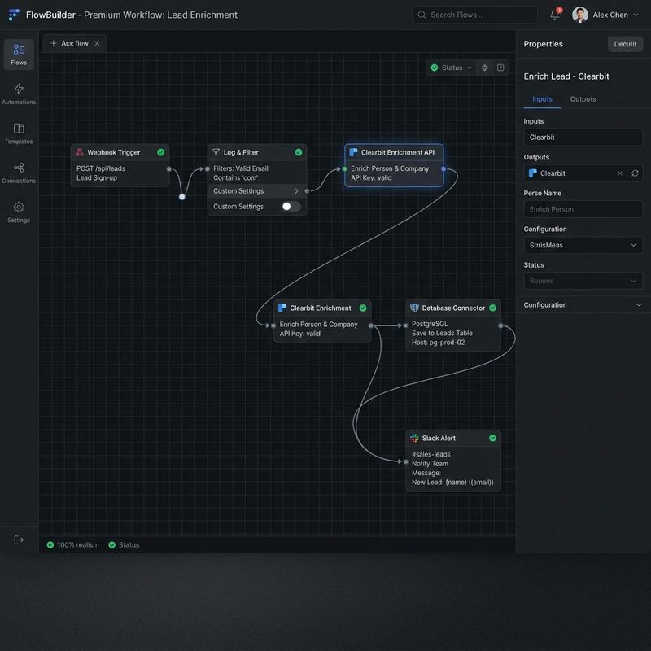Click the Log & Filter green status check
Viewport: 651px width, 651px height.
pyautogui.click(x=298, y=152)
